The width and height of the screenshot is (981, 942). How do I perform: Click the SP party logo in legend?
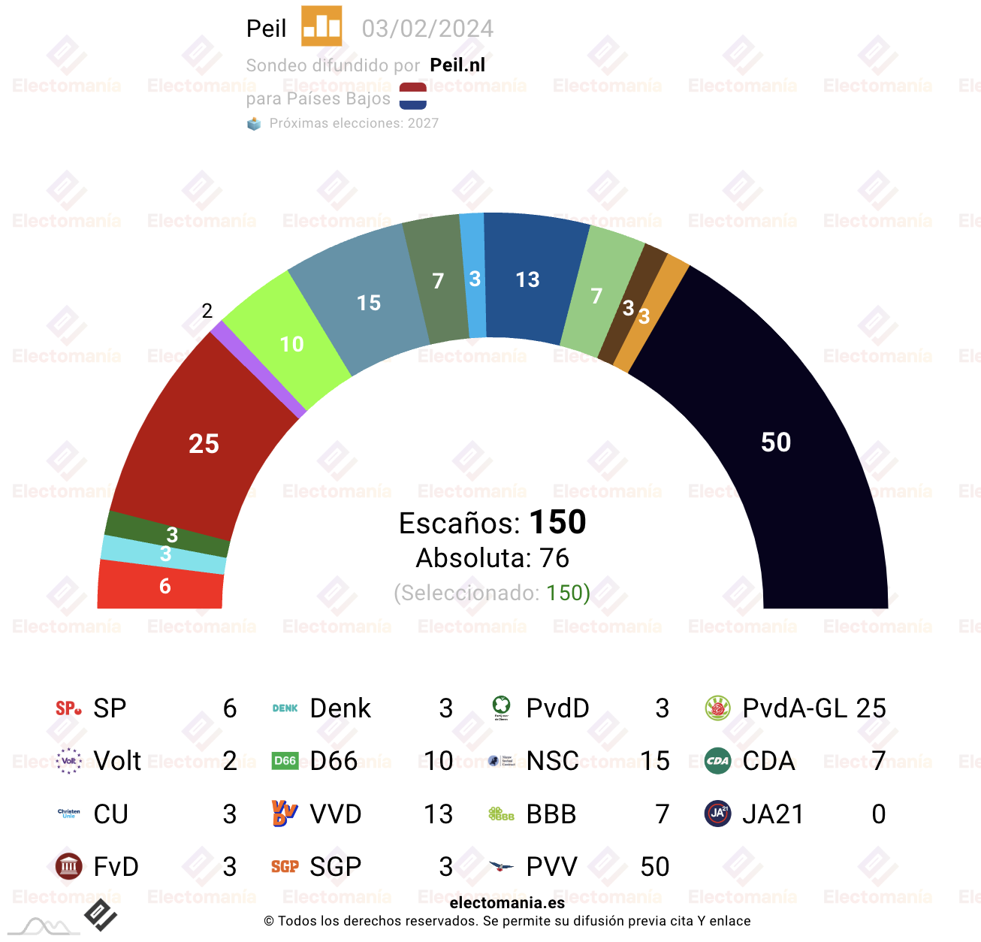[68, 708]
